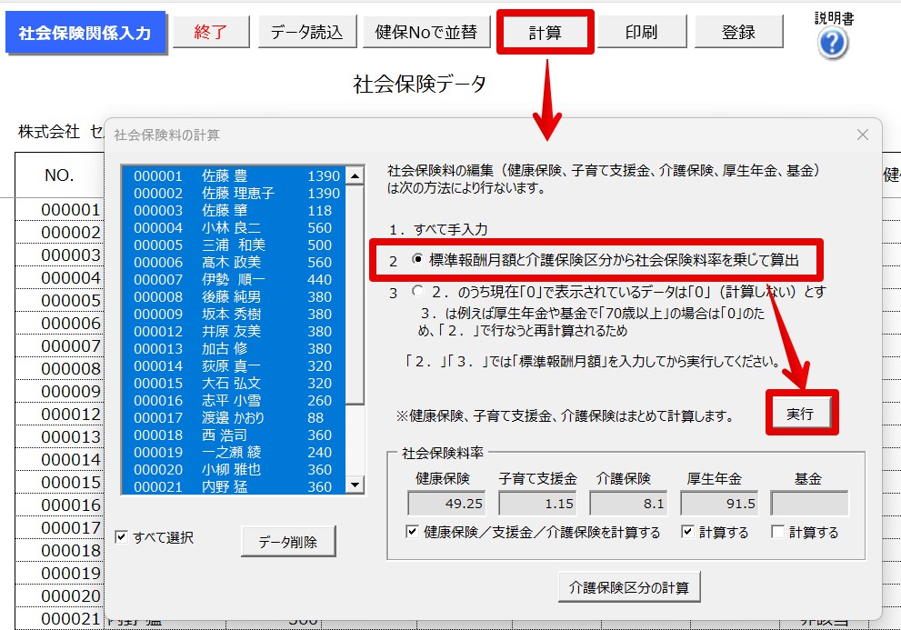Enable 基金 計算する checkbox
901x630 pixels.
click(777, 532)
